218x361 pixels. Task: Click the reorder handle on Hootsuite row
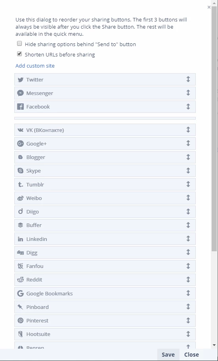click(x=188, y=334)
